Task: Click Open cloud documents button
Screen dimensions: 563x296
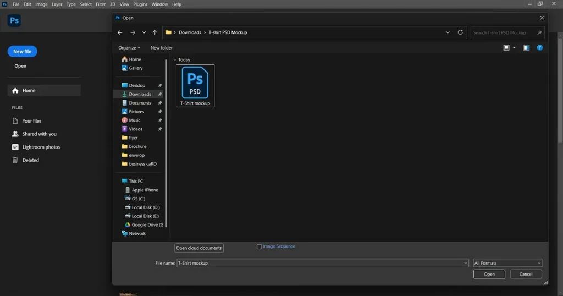Action: tap(199, 248)
